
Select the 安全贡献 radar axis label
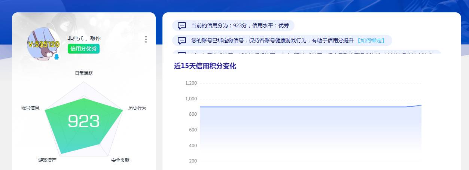pos(120,160)
